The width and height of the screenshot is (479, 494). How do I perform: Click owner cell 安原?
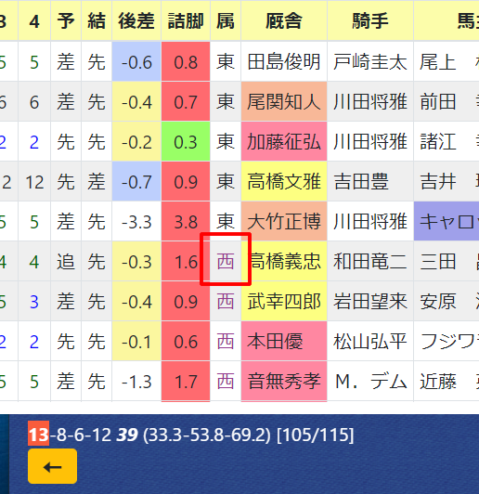447,302
